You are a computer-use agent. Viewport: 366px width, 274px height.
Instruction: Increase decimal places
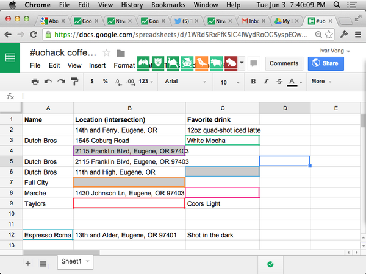(x=131, y=82)
